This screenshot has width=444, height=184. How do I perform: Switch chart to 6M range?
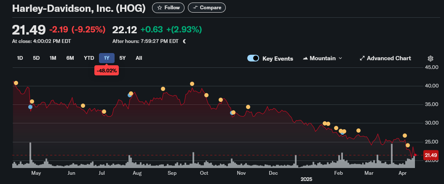[70, 58]
